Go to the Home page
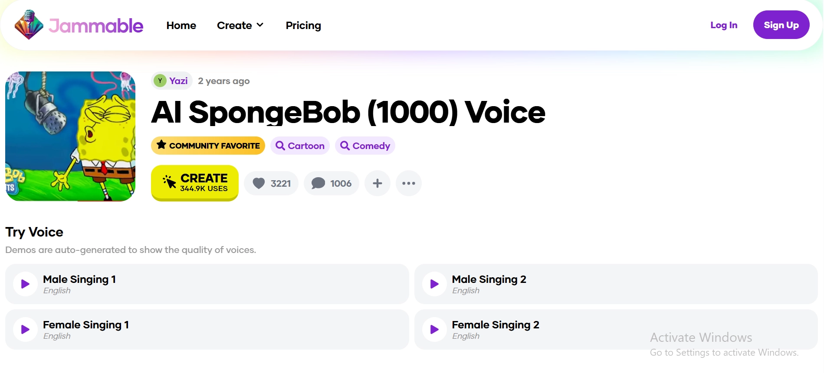Image resolution: width=824 pixels, height=373 pixels. tap(181, 25)
